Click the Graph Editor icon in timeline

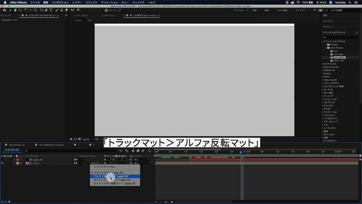pos(149,151)
